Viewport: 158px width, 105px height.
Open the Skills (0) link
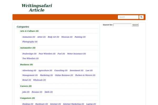[48, 92]
